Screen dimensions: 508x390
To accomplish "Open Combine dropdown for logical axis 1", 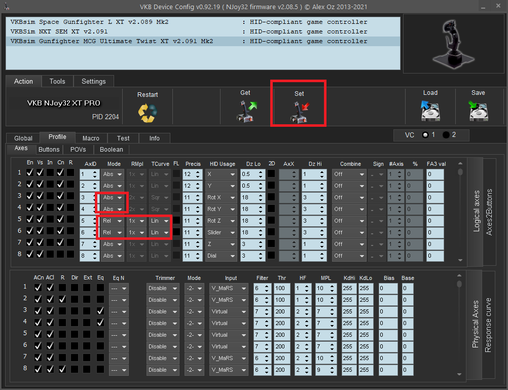I will pyautogui.click(x=349, y=174).
